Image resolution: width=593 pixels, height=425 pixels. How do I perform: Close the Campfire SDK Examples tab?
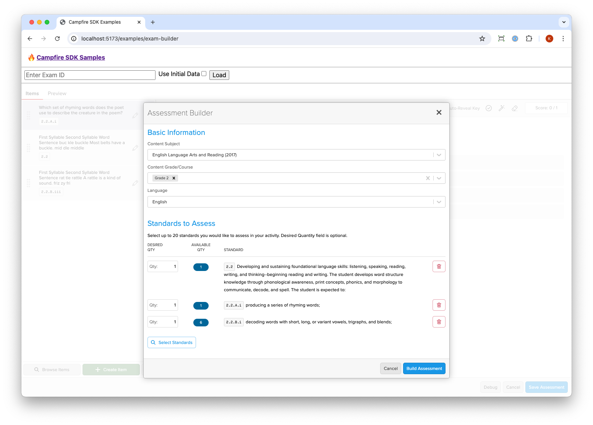[139, 22]
